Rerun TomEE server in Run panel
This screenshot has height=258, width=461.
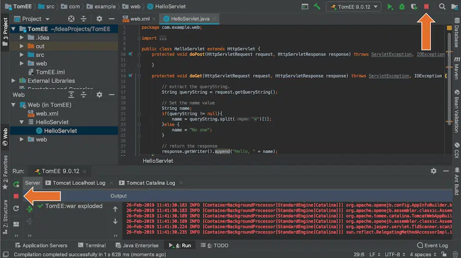(x=16, y=184)
